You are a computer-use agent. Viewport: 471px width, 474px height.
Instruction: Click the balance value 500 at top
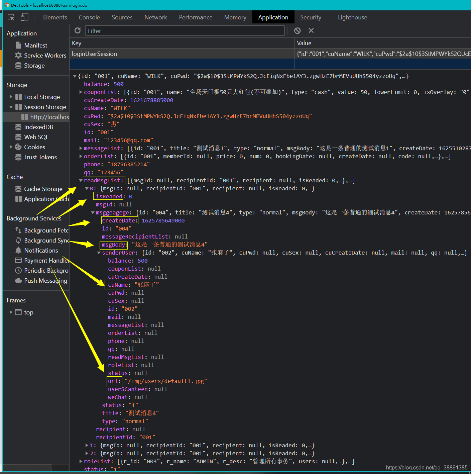click(119, 84)
